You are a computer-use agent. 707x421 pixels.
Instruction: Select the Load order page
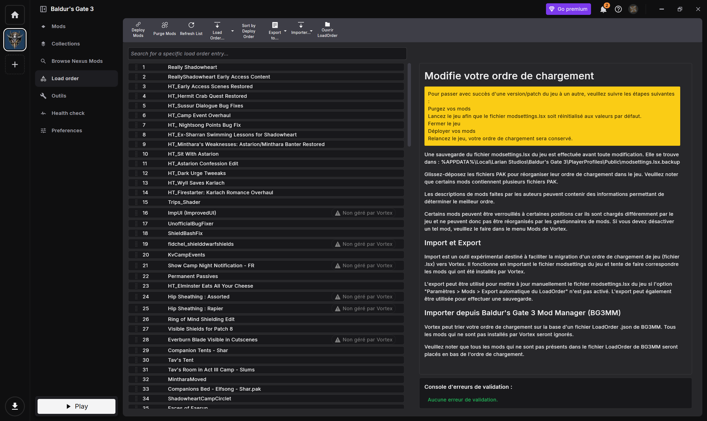tap(76, 79)
